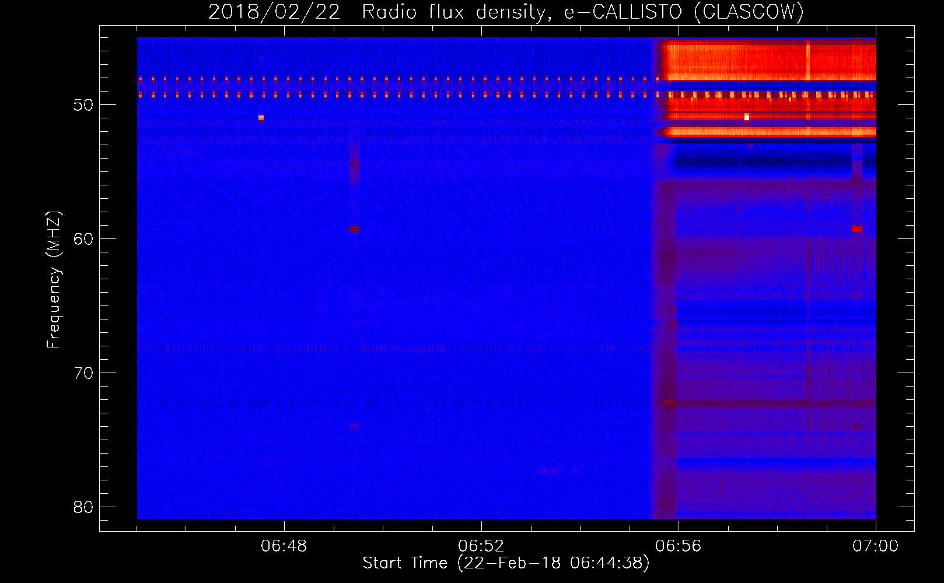Image resolution: width=944 pixels, height=583 pixels.
Task: Click the '07:00' time axis label
Action: tap(876, 546)
